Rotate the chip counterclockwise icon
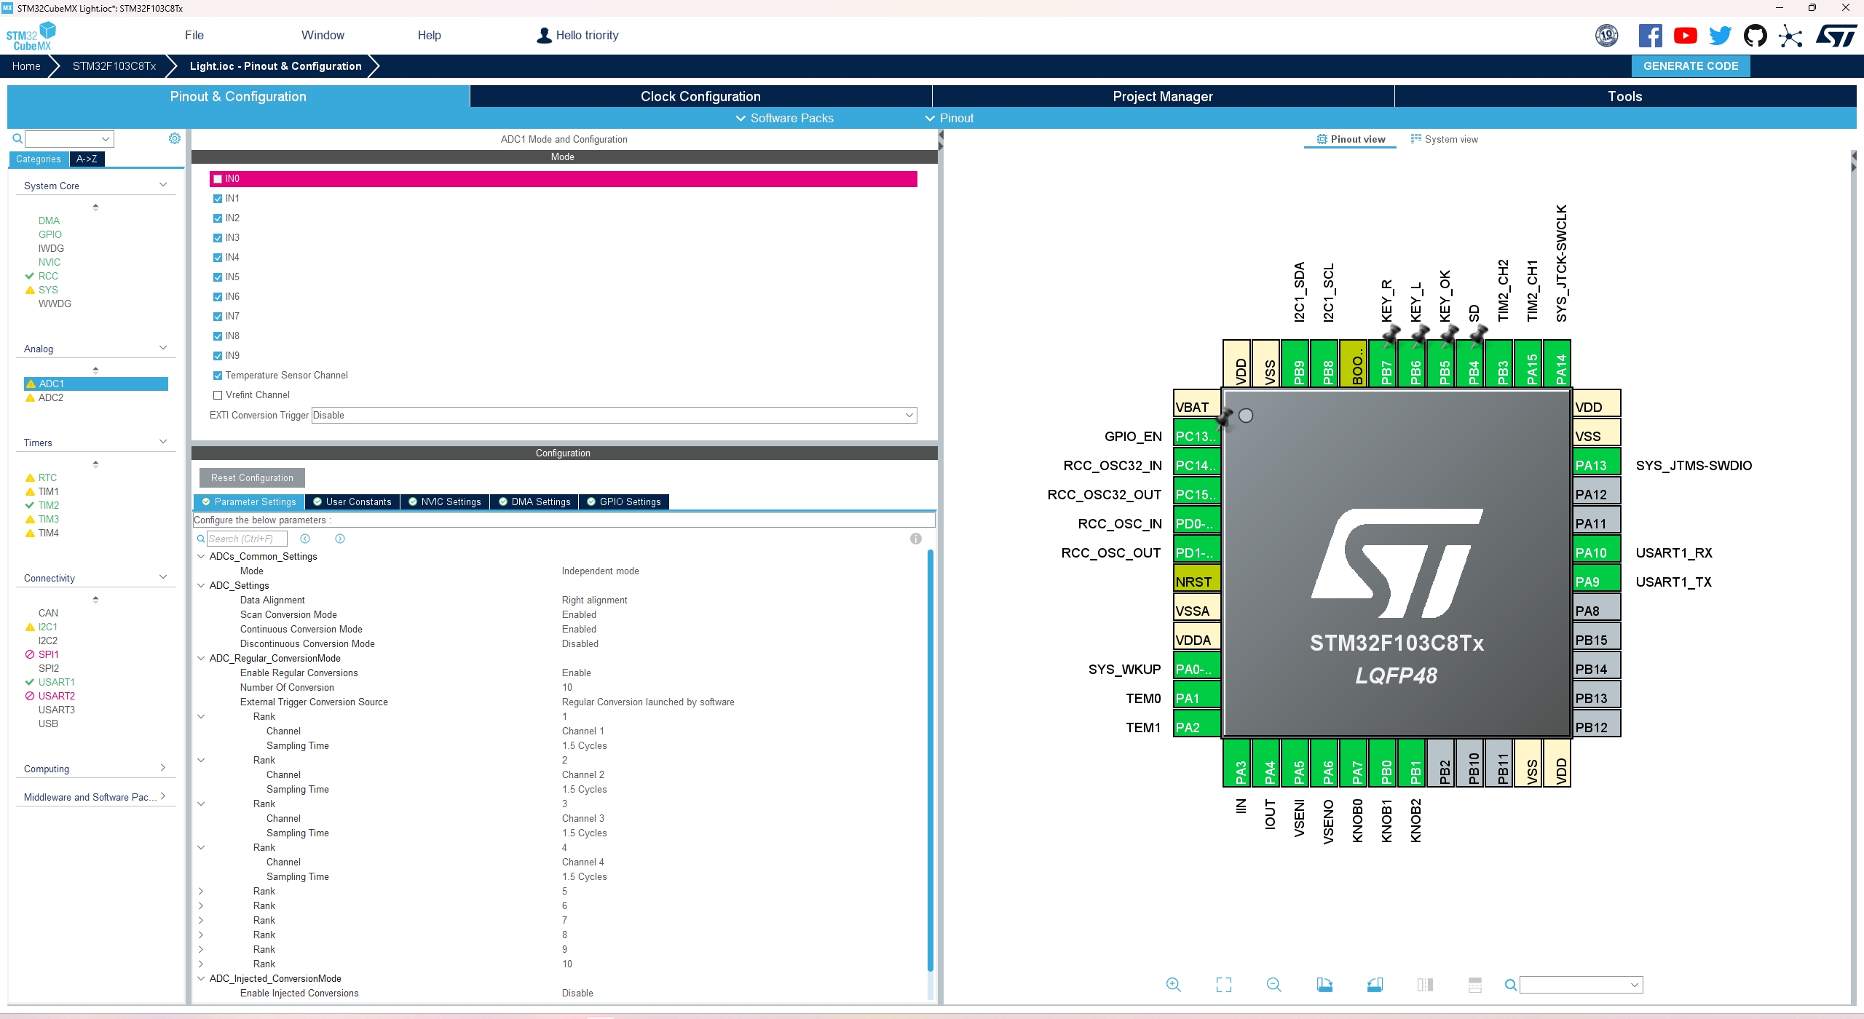The image size is (1864, 1019). click(1375, 985)
